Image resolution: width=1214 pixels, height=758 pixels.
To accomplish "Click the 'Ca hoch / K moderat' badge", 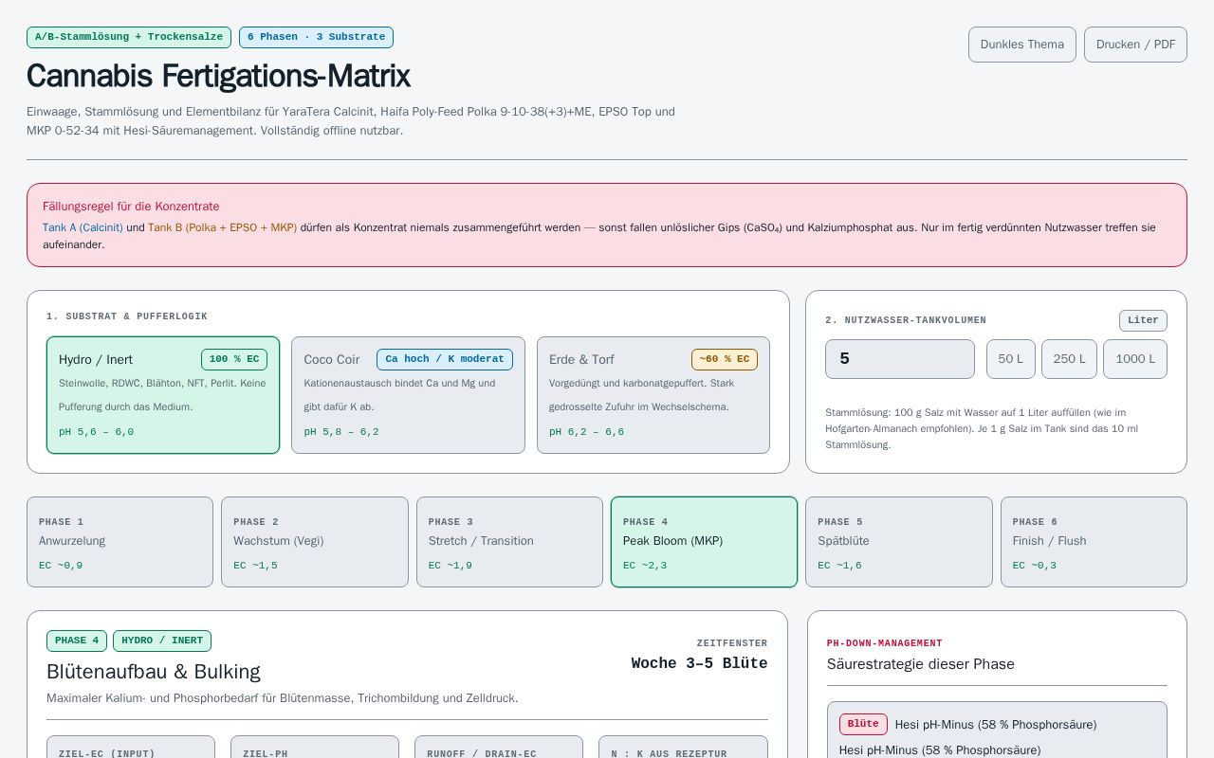I will [445, 359].
